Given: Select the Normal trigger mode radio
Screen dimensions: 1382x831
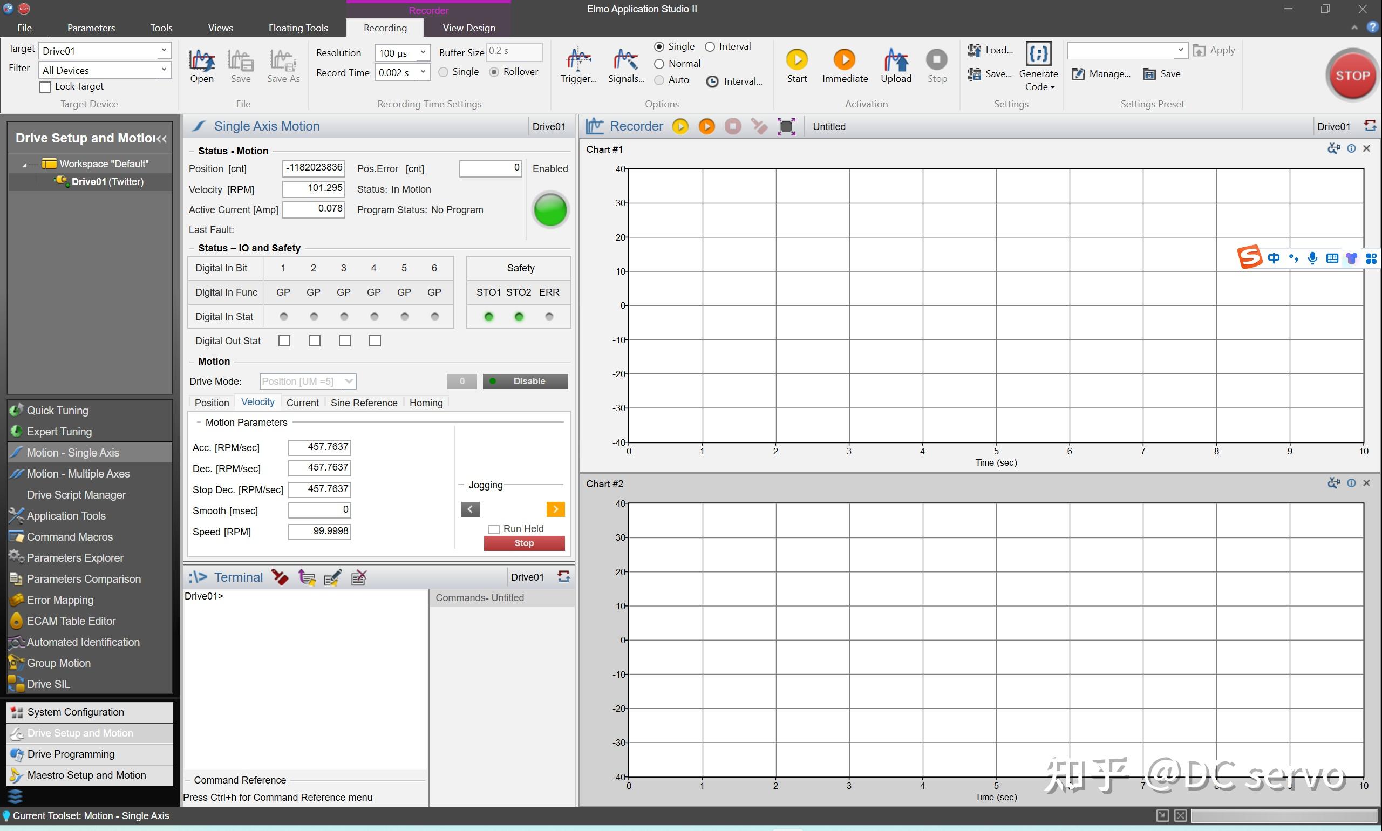Looking at the screenshot, I should pos(659,64).
